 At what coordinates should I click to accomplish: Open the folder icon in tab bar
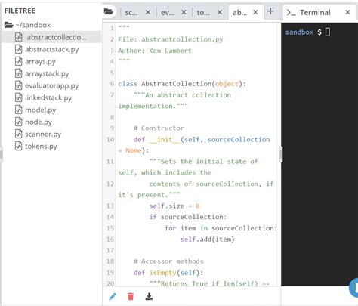tap(109, 11)
